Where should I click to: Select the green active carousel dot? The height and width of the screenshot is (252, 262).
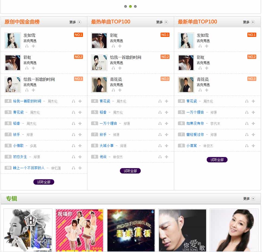130,7
